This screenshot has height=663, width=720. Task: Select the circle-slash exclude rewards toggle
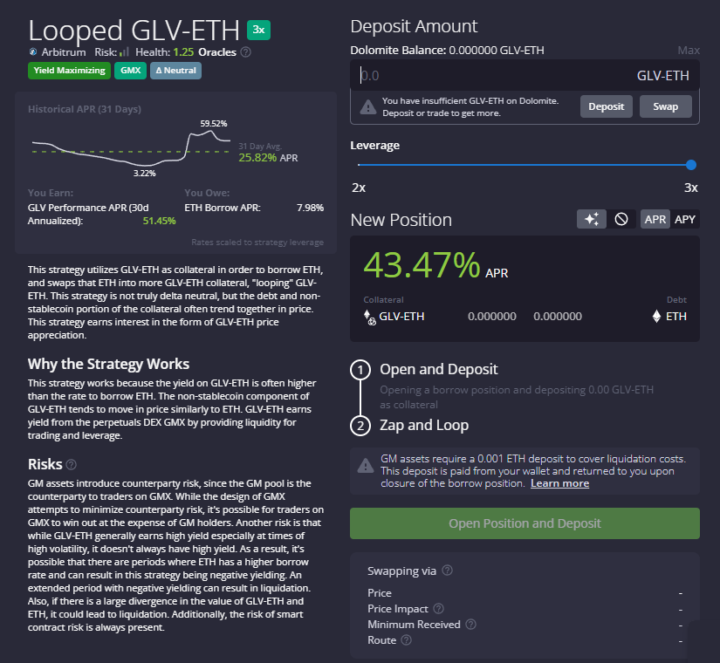(x=621, y=219)
